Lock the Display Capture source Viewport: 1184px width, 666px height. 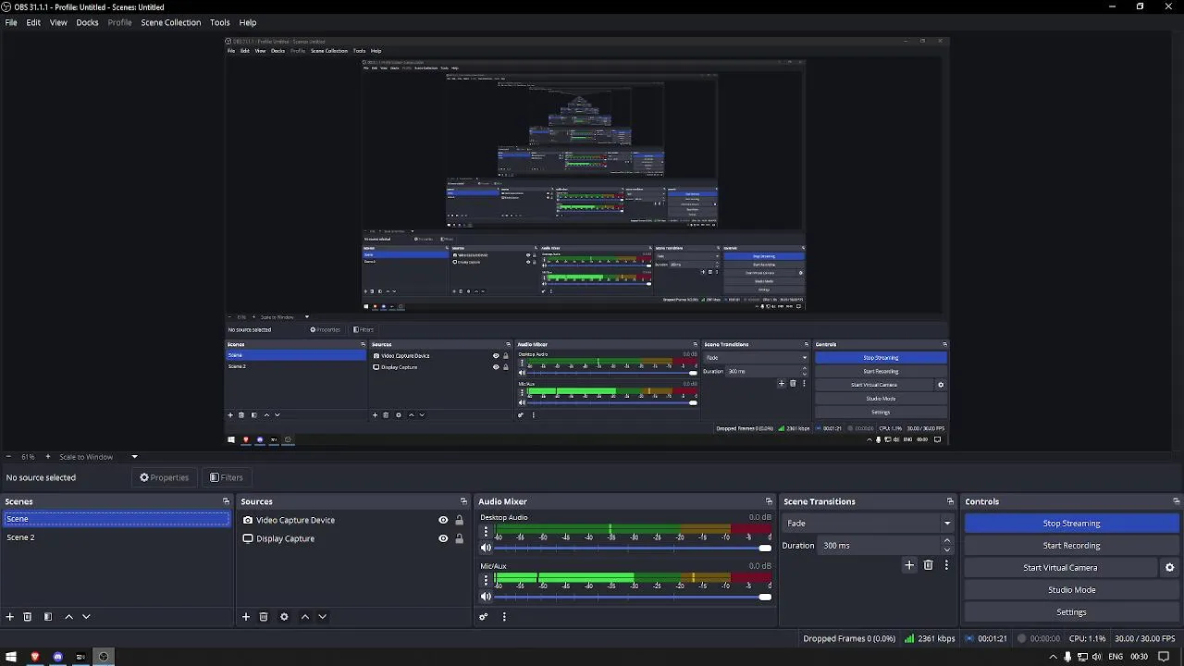click(x=459, y=538)
